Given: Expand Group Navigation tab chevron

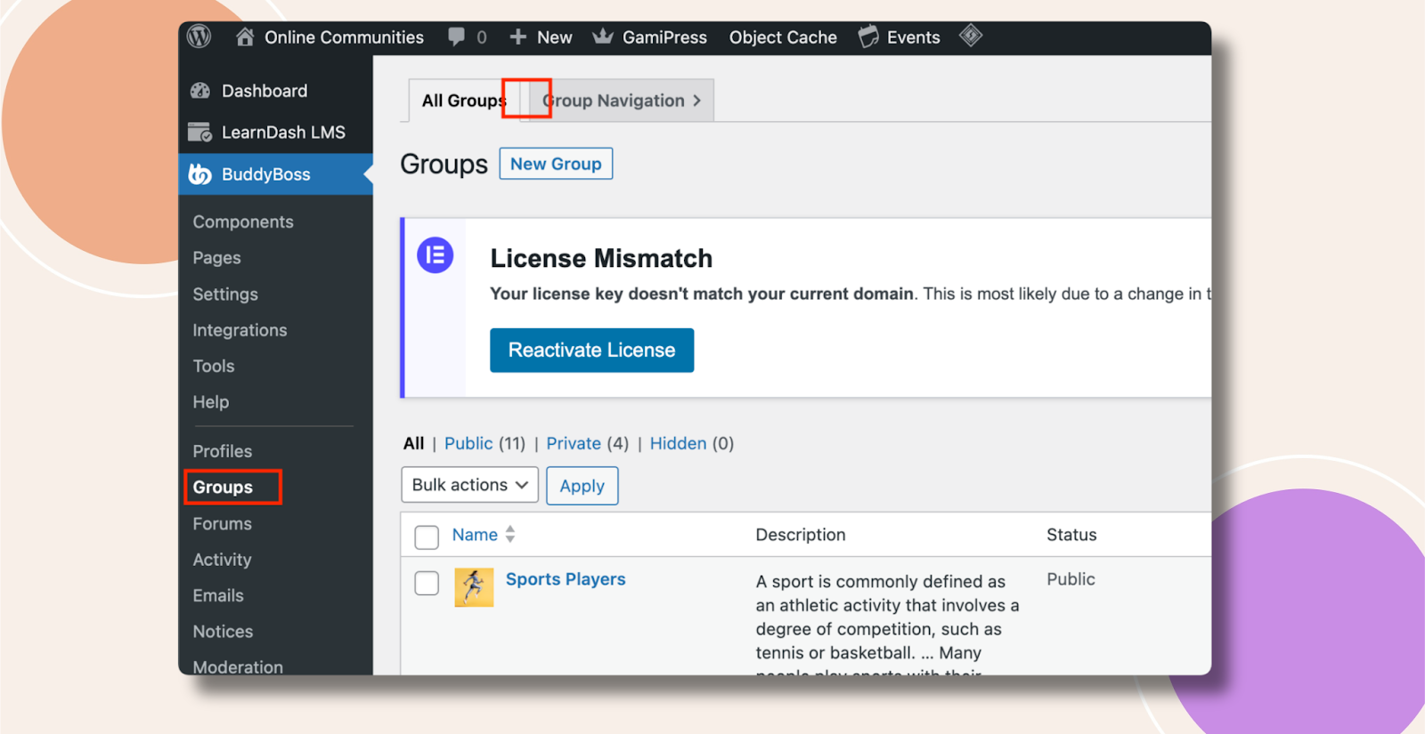Looking at the screenshot, I should [697, 101].
